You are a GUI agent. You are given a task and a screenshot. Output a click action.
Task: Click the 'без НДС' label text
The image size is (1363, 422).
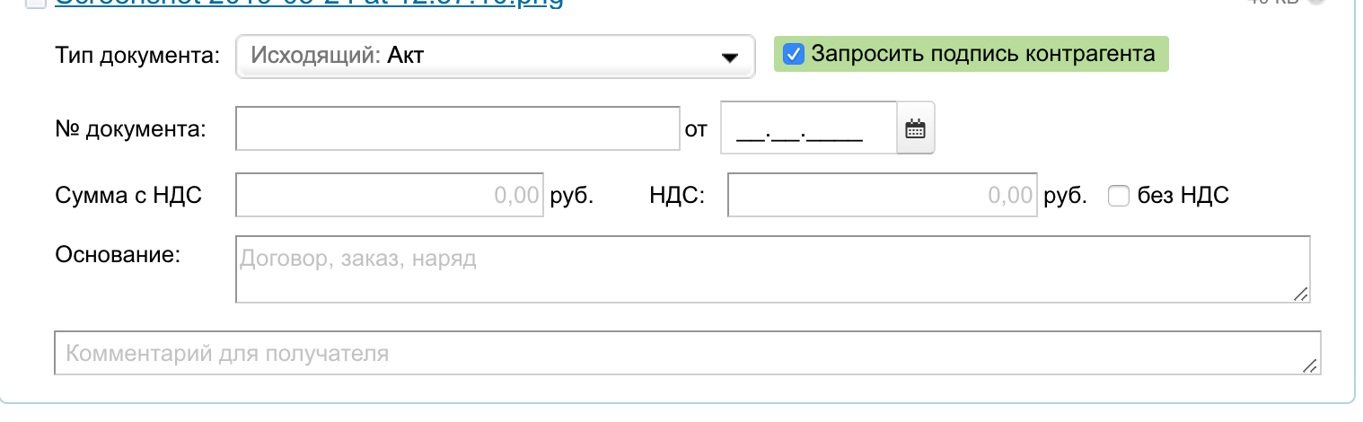[x=1183, y=195]
